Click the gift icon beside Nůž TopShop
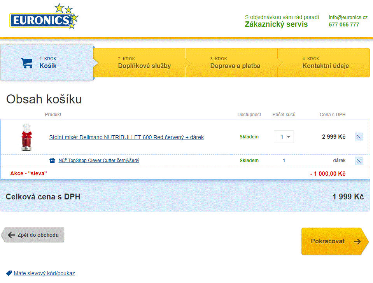 (x=52, y=161)
